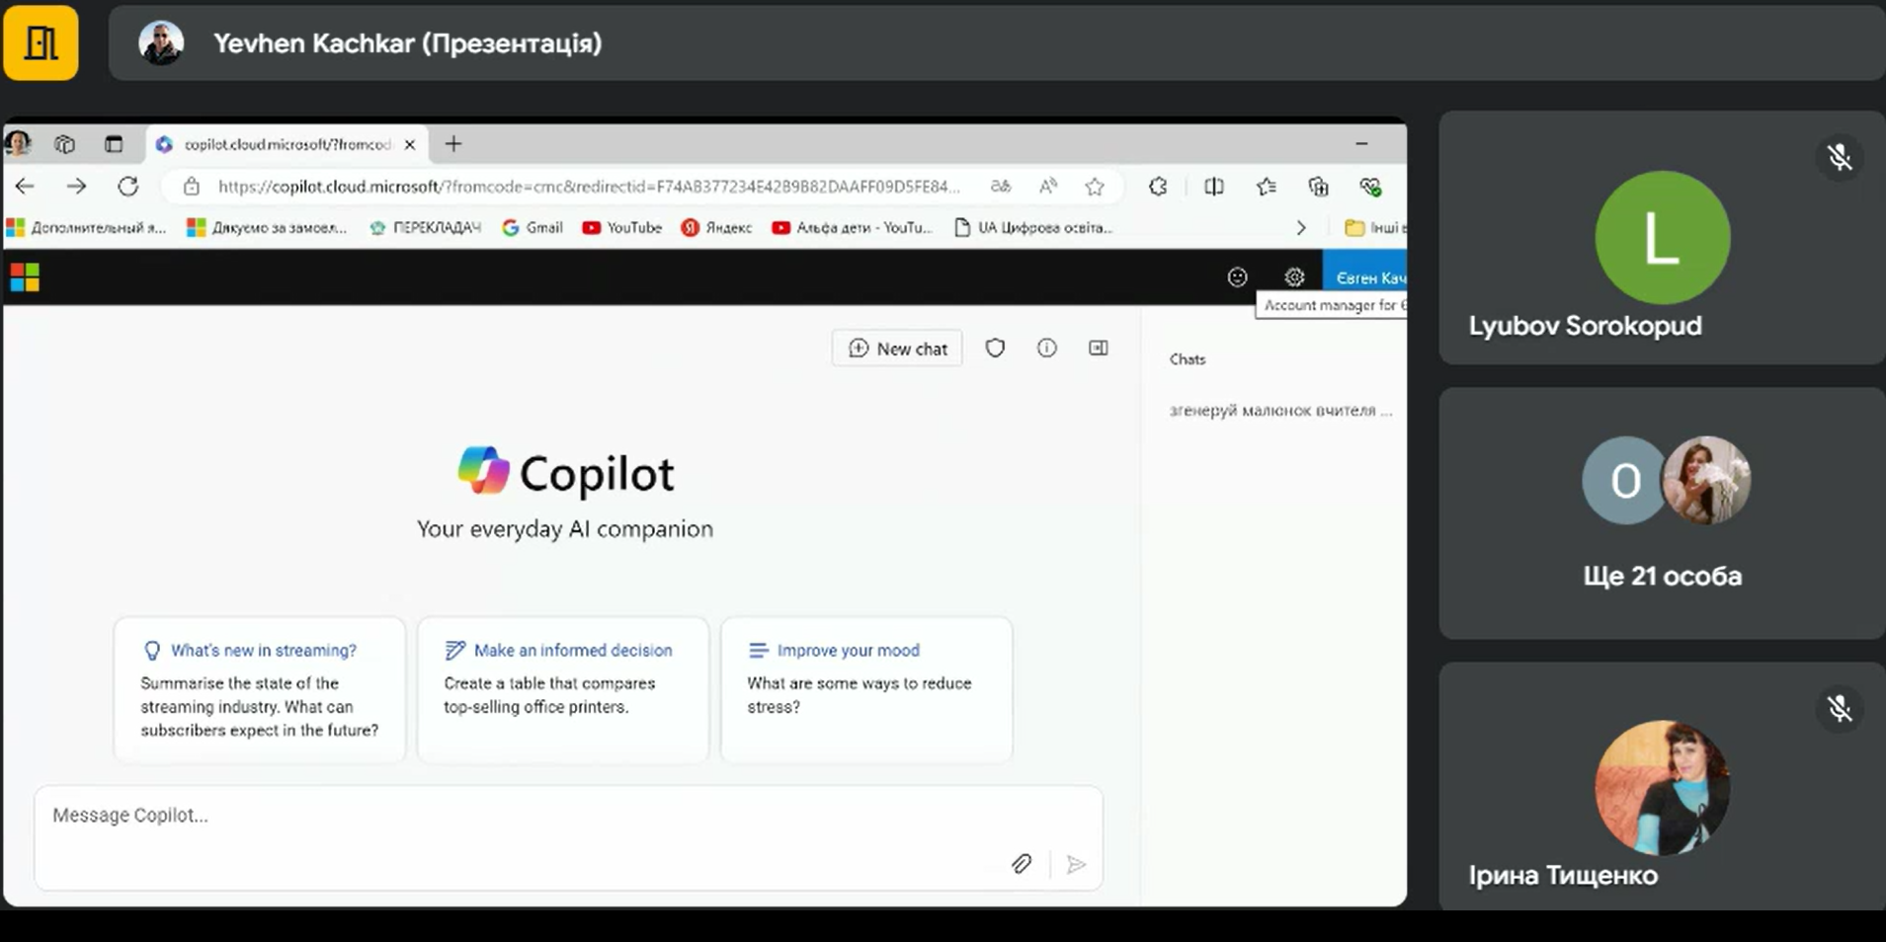Open the favorites list icon
Image resolution: width=1886 pixels, height=942 pixels.
(1267, 186)
